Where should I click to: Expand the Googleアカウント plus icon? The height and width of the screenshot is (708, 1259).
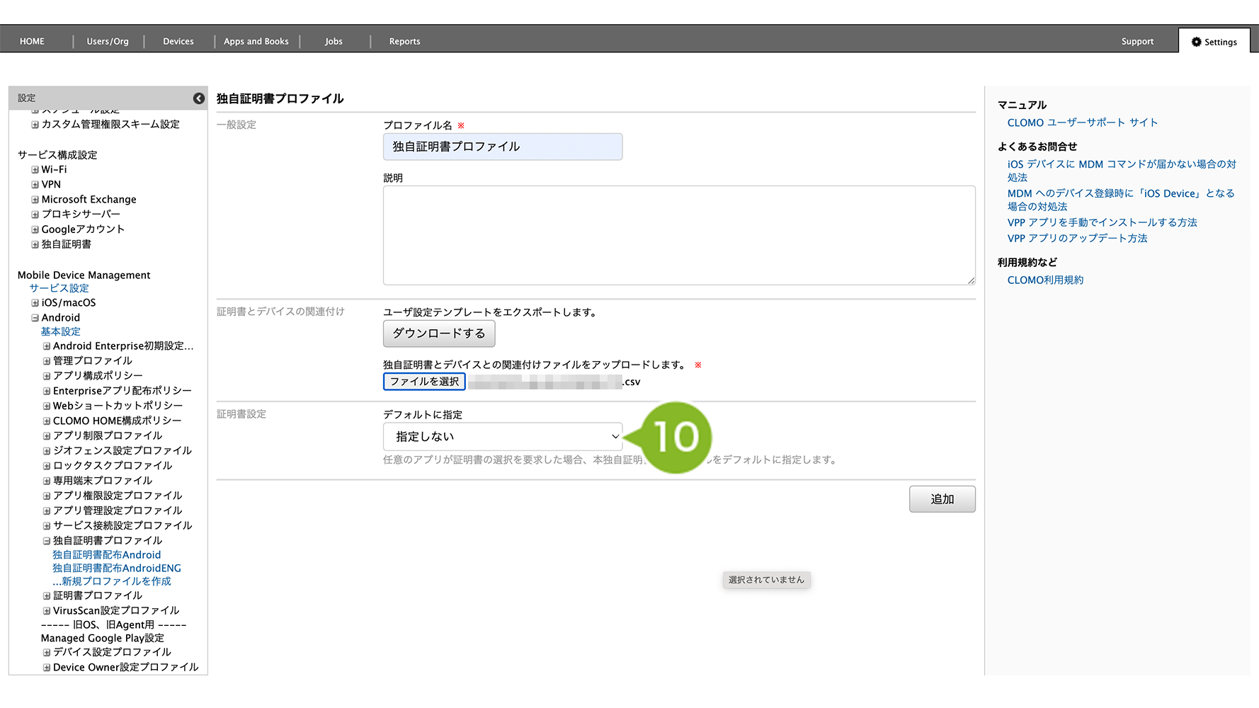tap(35, 229)
